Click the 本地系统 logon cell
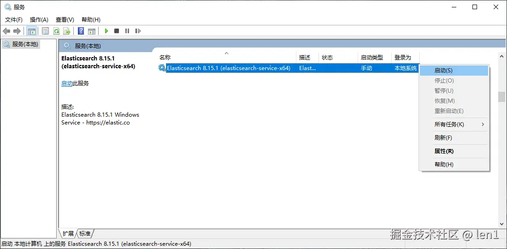The width and height of the screenshot is (507, 249). [406, 68]
